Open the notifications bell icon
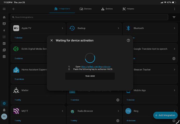 click(x=4, y=110)
